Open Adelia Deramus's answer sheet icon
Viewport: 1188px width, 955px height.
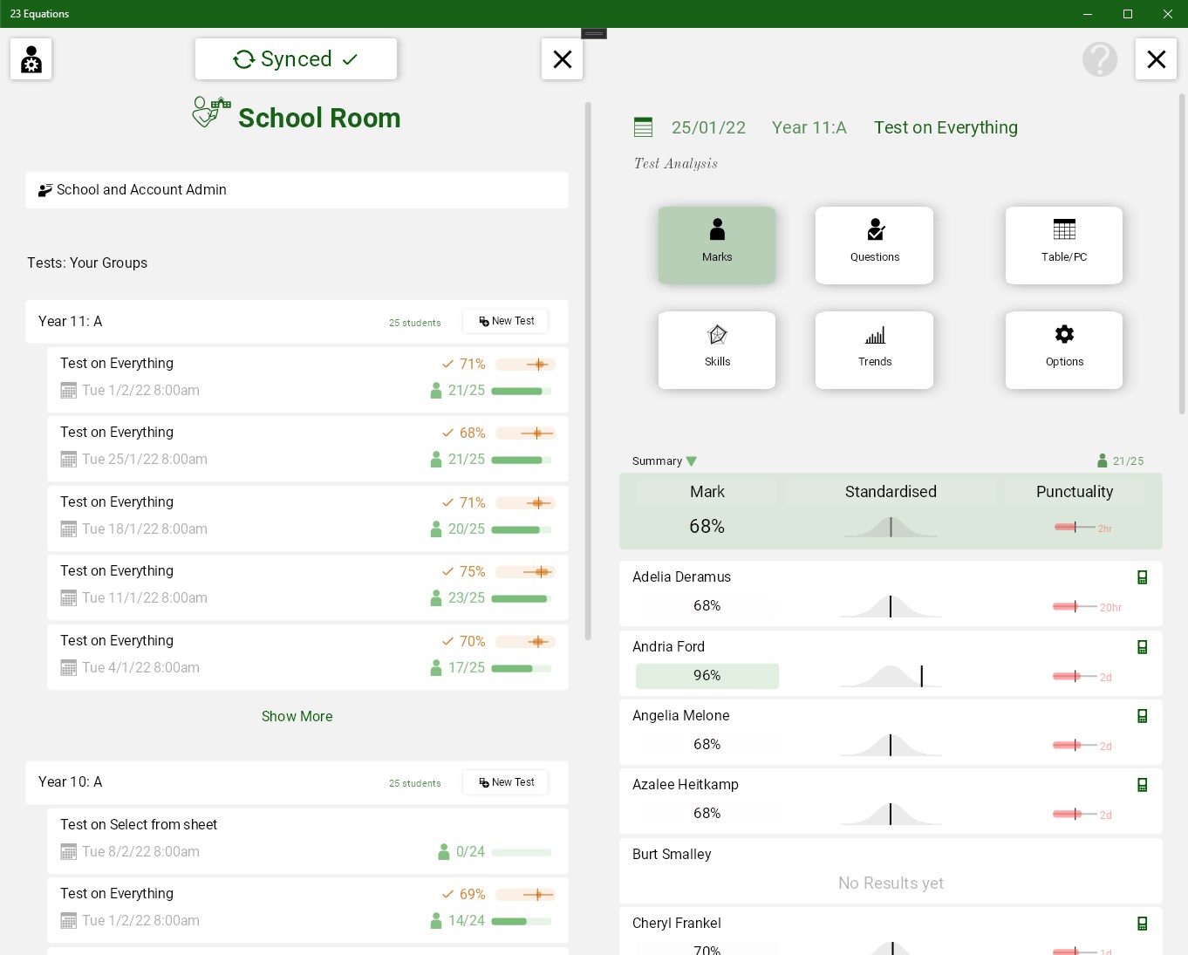pyautogui.click(x=1142, y=577)
